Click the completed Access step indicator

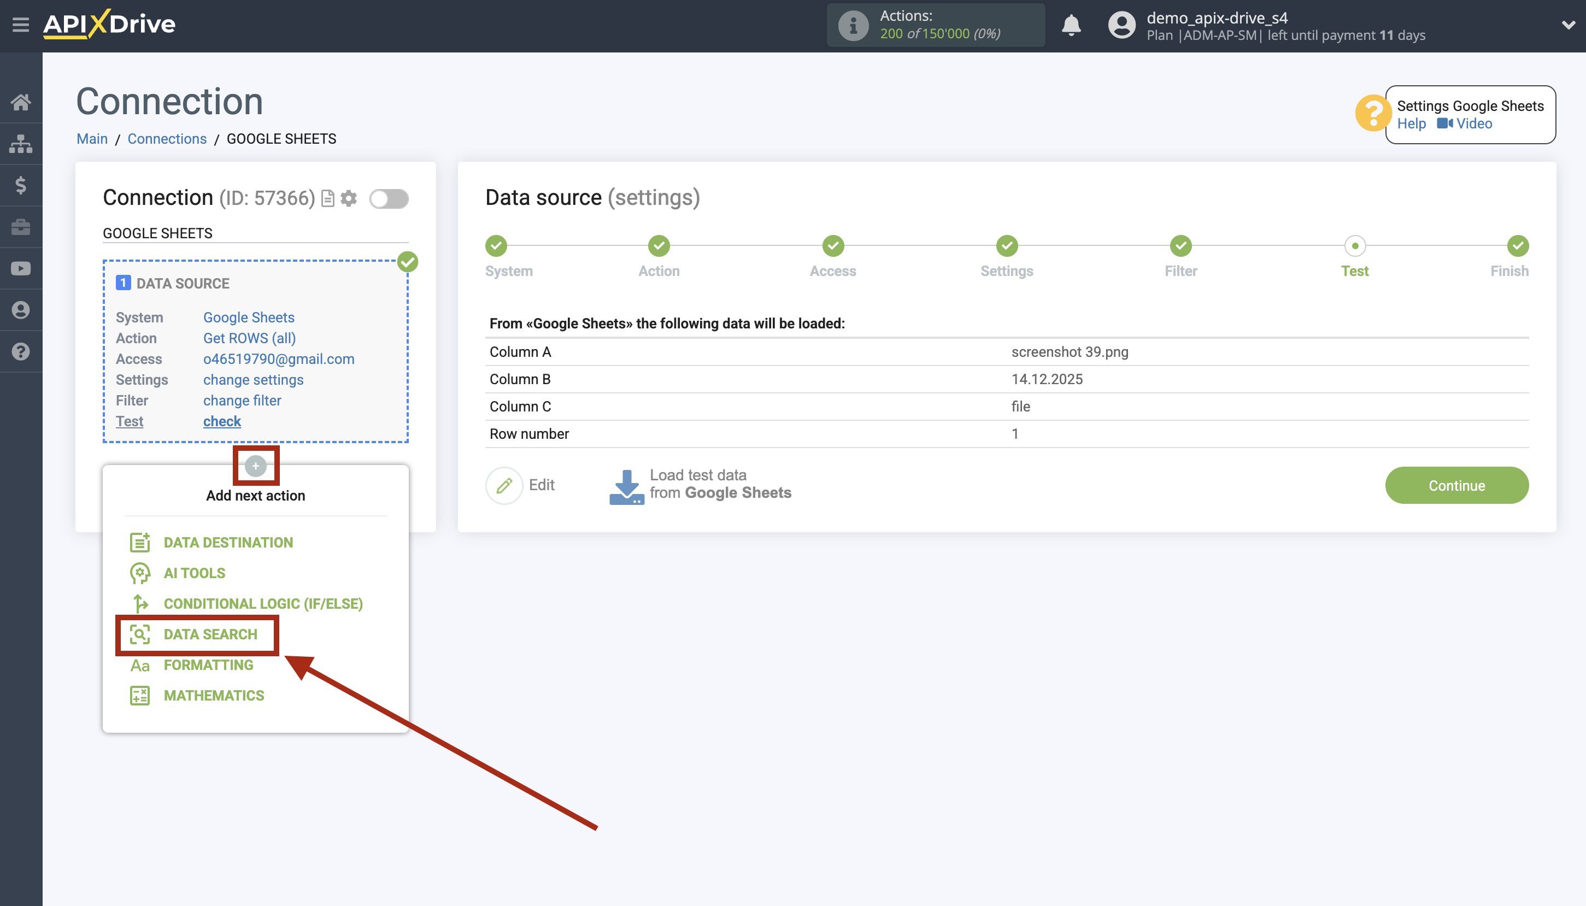(832, 246)
